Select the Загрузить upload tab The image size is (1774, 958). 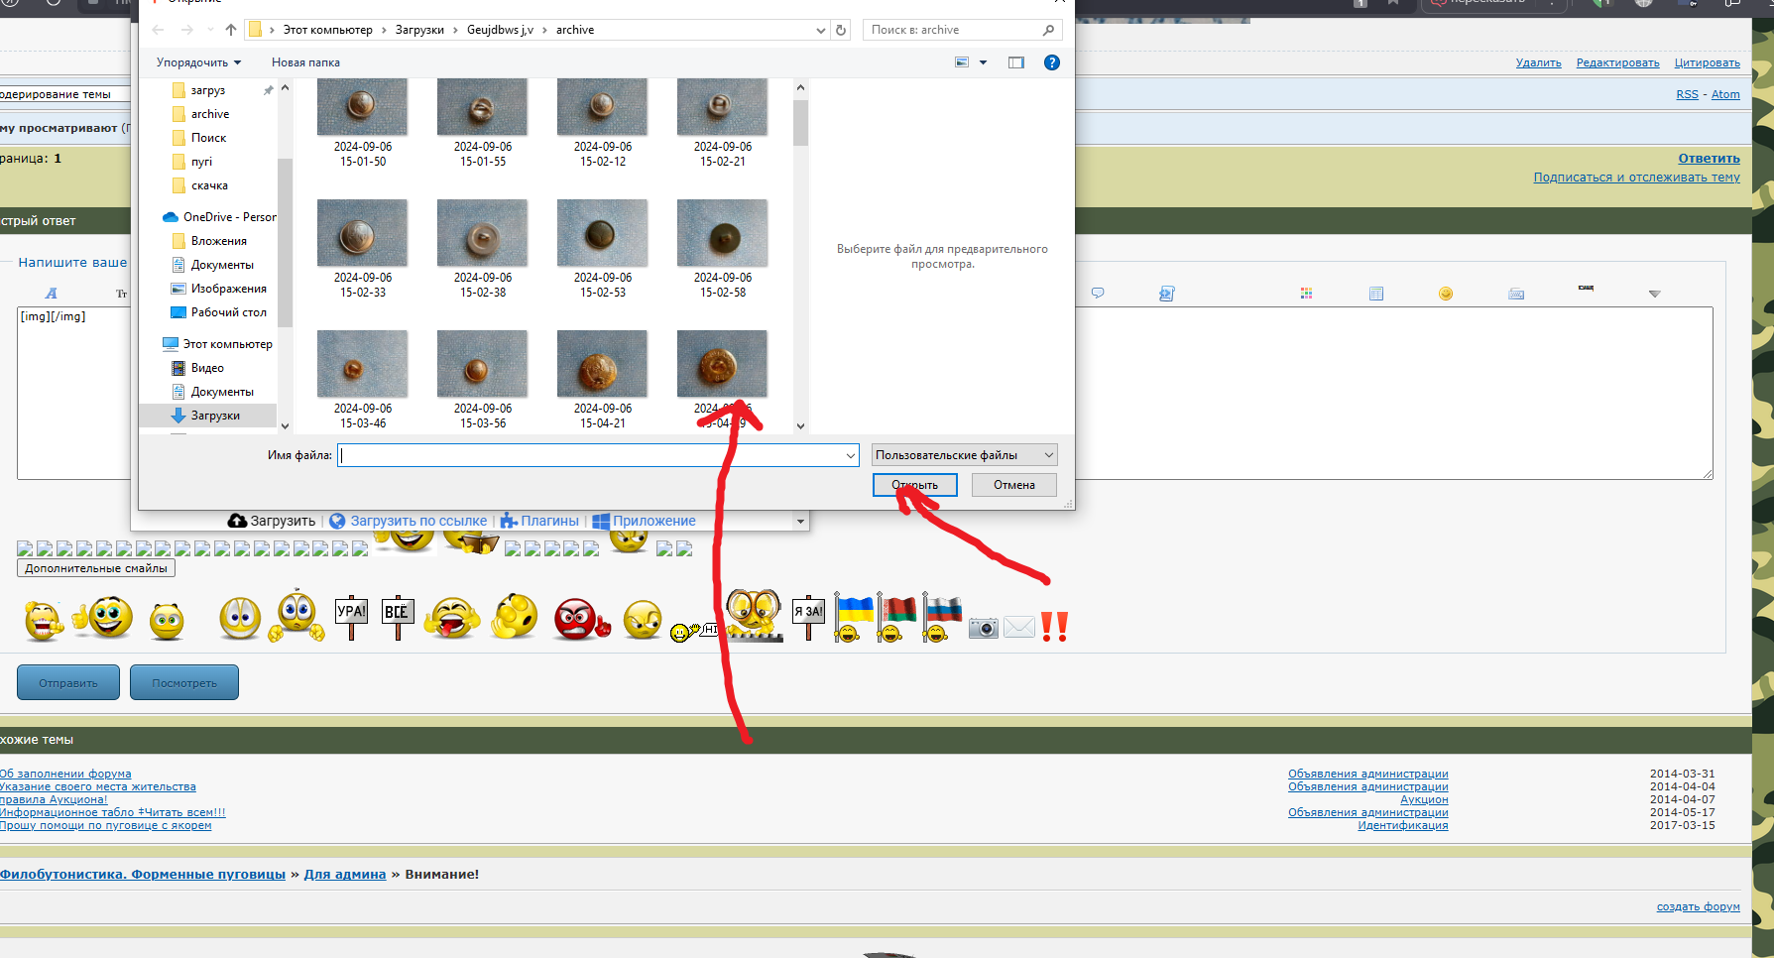pos(272,521)
